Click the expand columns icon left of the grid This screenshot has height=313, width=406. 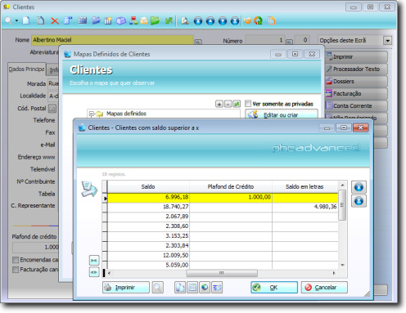click(94, 272)
